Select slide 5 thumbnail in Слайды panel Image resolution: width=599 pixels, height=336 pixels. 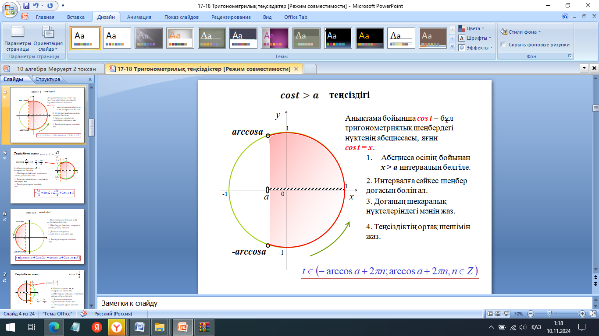pyautogui.click(x=47, y=176)
